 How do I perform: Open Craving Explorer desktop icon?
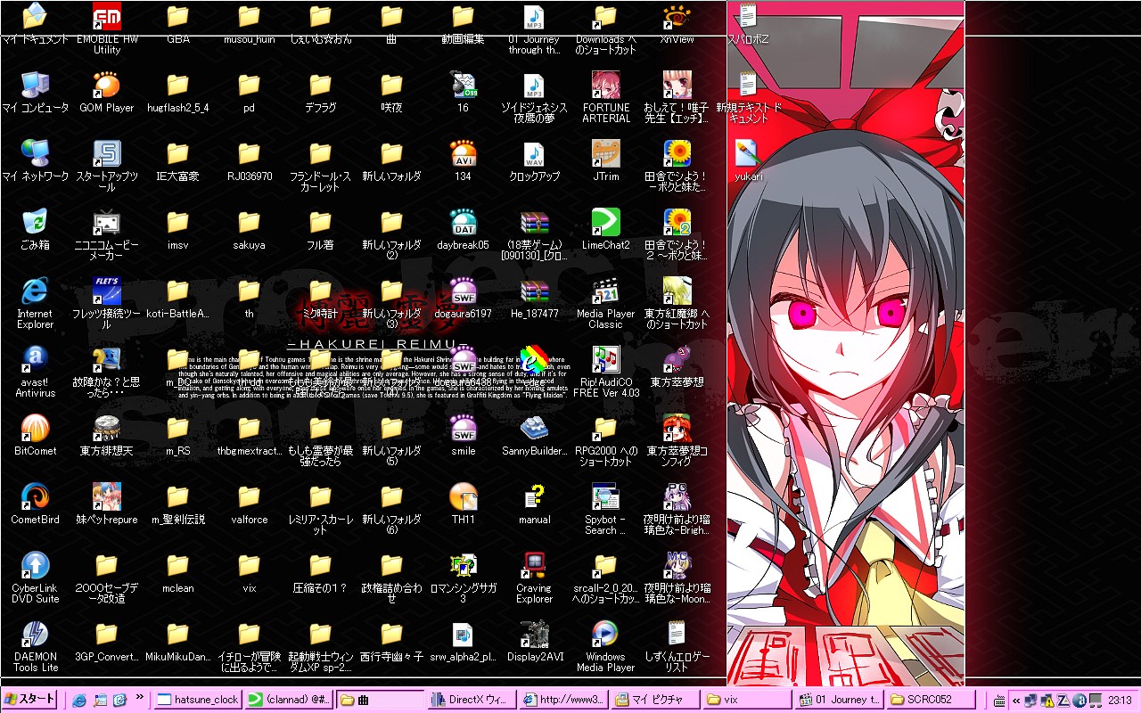pyautogui.click(x=535, y=565)
